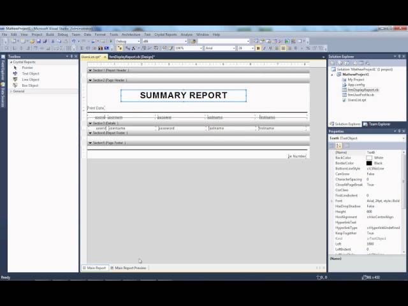Start debugging with the green play icon
Image resolution: width=408 pixels, height=306 pixels.
tap(111, 41)
